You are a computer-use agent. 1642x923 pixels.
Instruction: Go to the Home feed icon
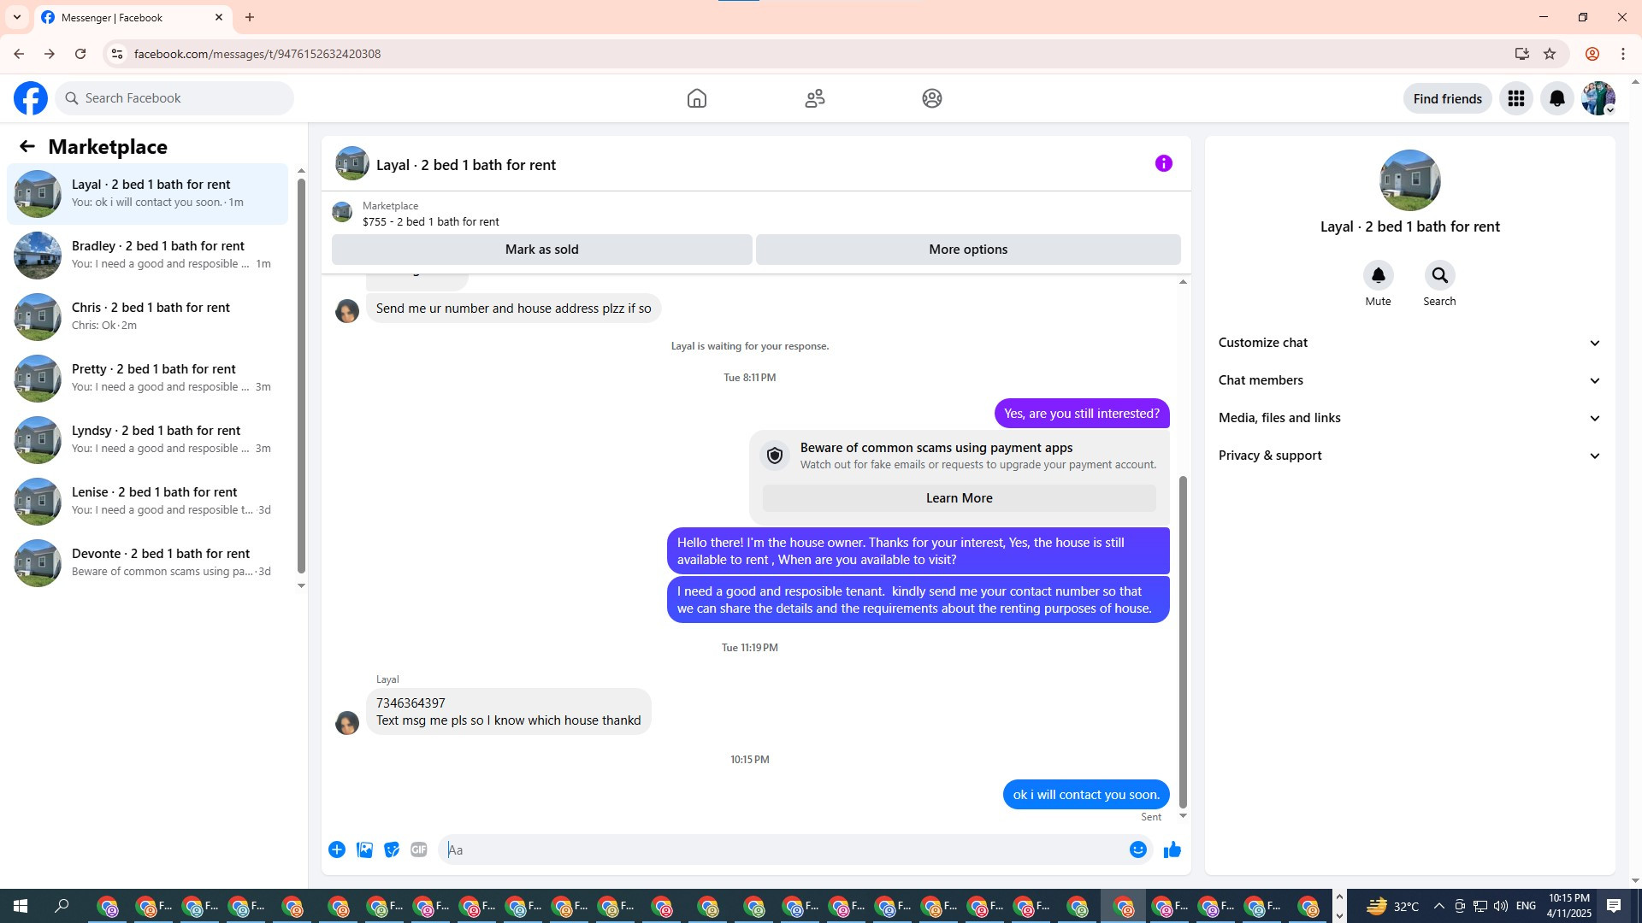[697, 98]
